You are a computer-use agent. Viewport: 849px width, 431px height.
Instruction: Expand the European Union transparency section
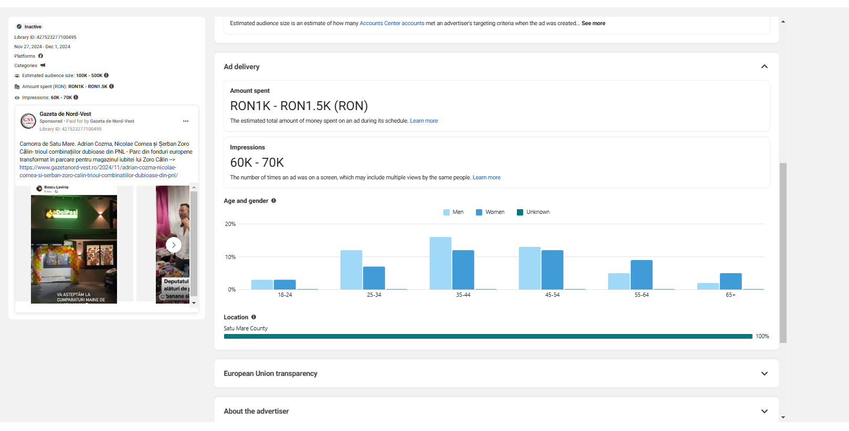click(764, 374)
